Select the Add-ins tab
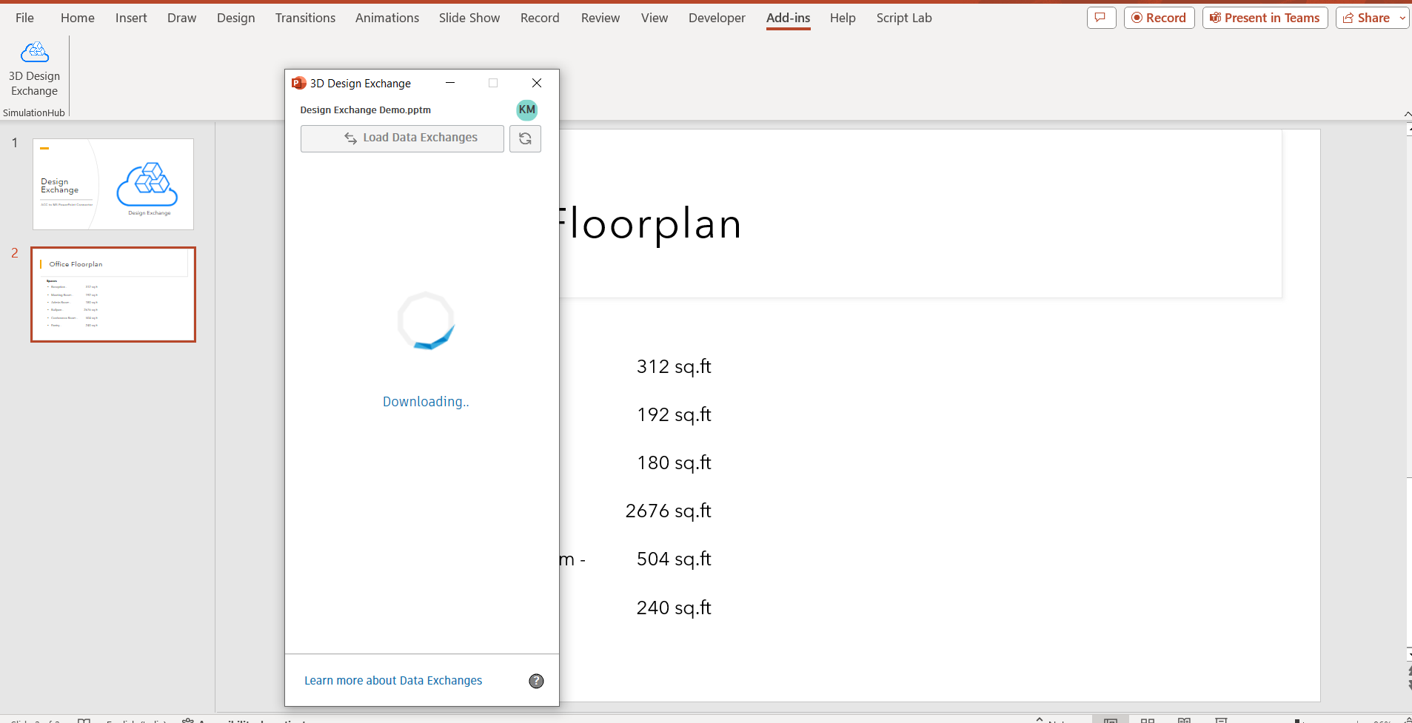 [x=789, y=18]
